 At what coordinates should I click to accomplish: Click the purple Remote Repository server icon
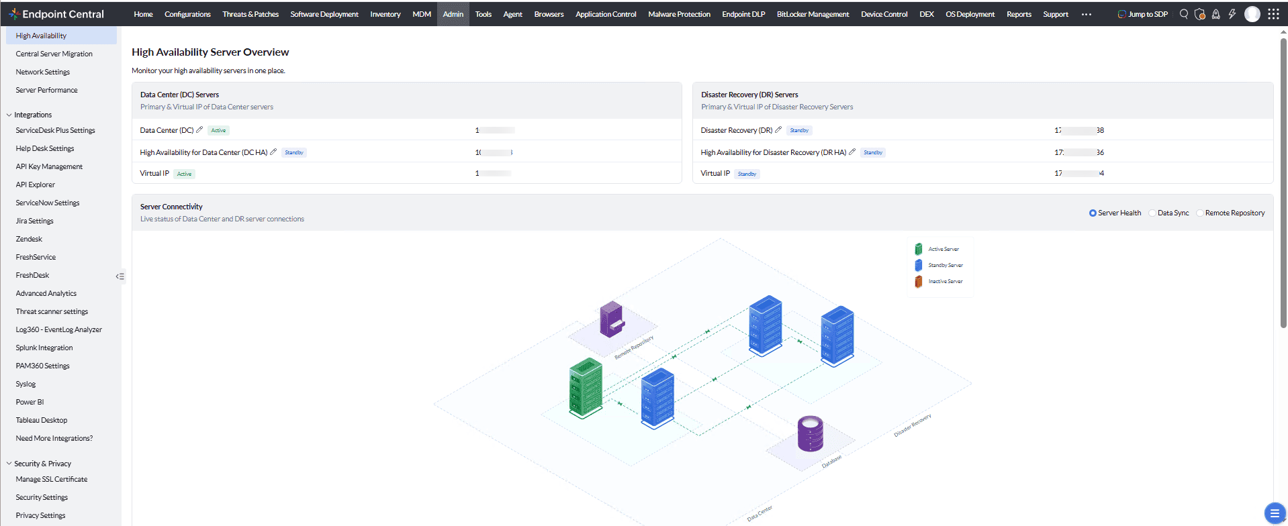coord(612,319)
